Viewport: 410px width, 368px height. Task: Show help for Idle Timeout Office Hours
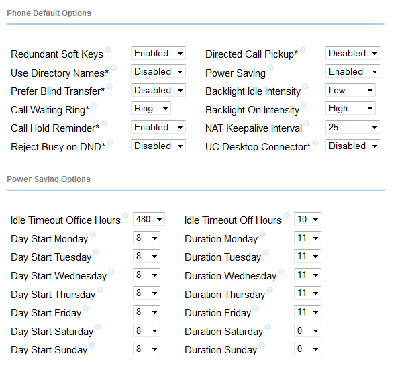125,216
